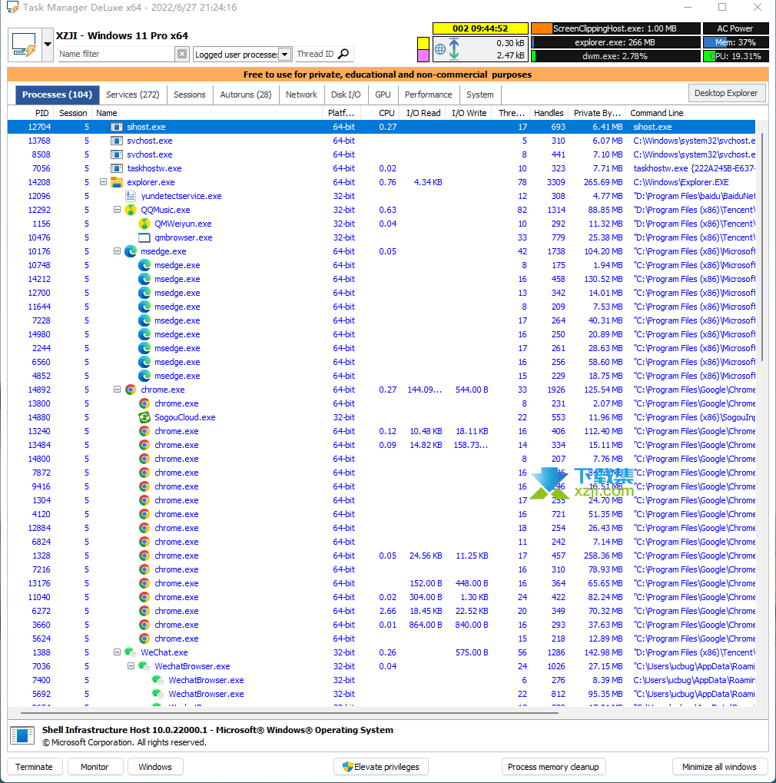Switch to the Performance tab
Viewport: 776px width, 783px height.
tap(429, 95)
